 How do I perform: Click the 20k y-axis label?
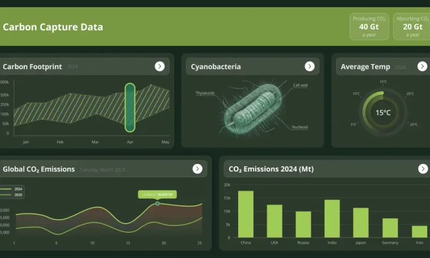pyautogui.click(x=227, y=185)
